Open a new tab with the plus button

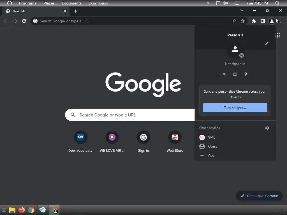tap(76, 11)
